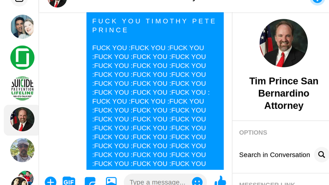Click Tim Prince's large profile photo
Image resolution: width=329 pixels, height=185 pixels.
tap(284, 43)
